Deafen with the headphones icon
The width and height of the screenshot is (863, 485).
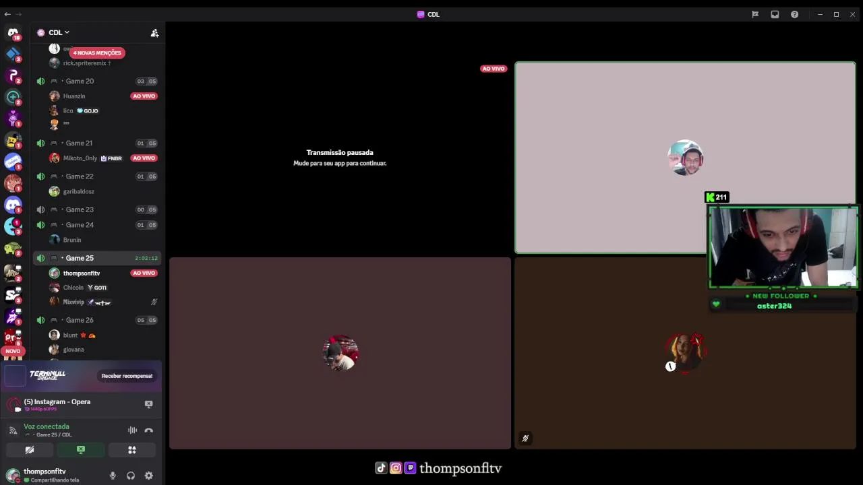coord(131,476)
